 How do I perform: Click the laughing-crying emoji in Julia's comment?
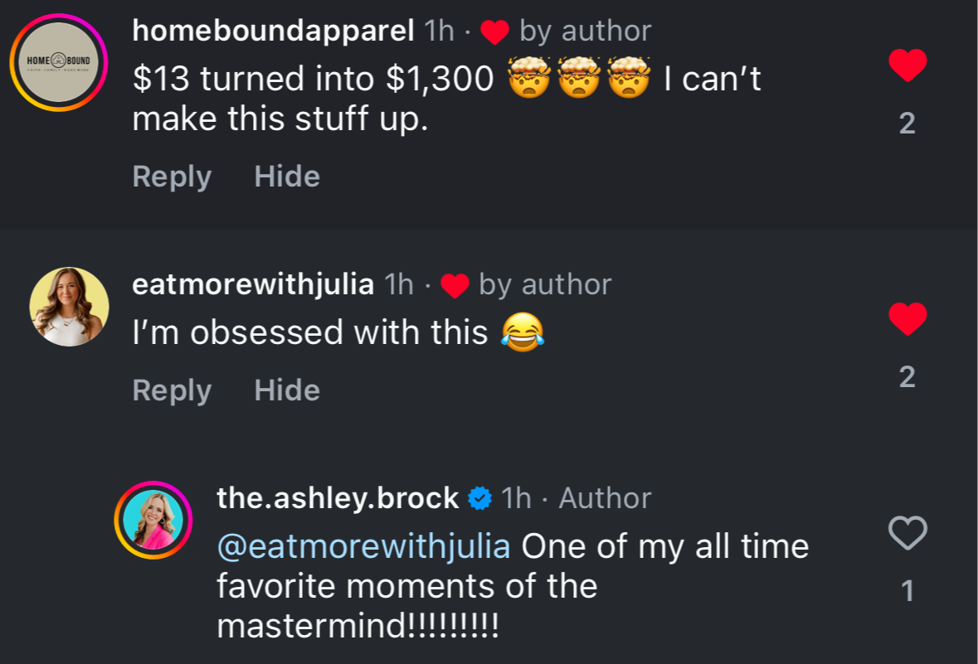coord(523,333)
